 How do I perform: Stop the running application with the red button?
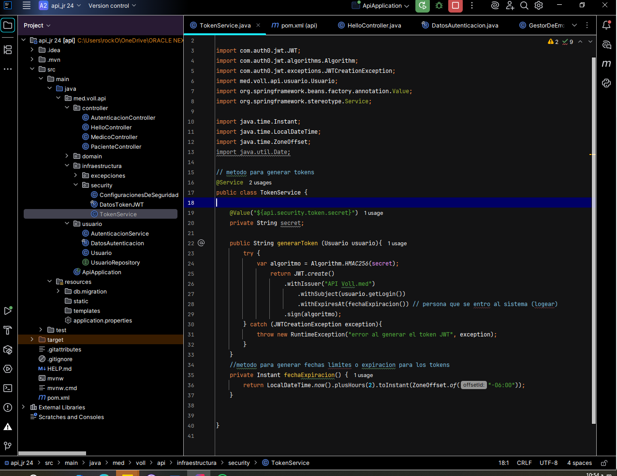(x=455, y=6)
